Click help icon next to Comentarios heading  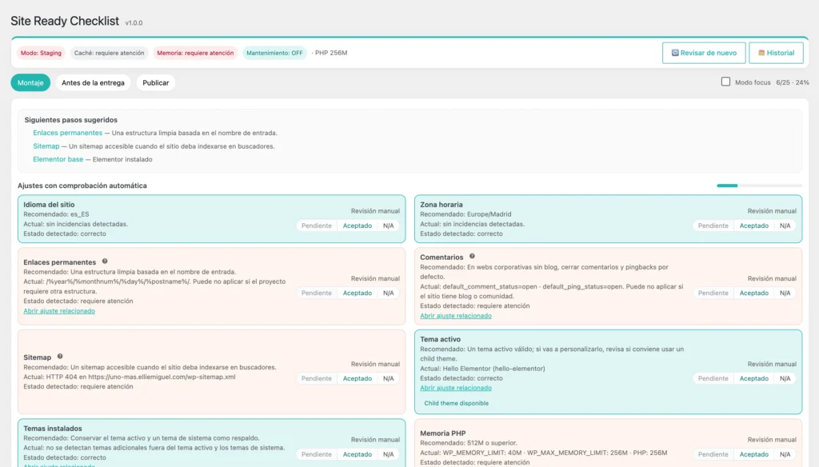tap(472, 257)
